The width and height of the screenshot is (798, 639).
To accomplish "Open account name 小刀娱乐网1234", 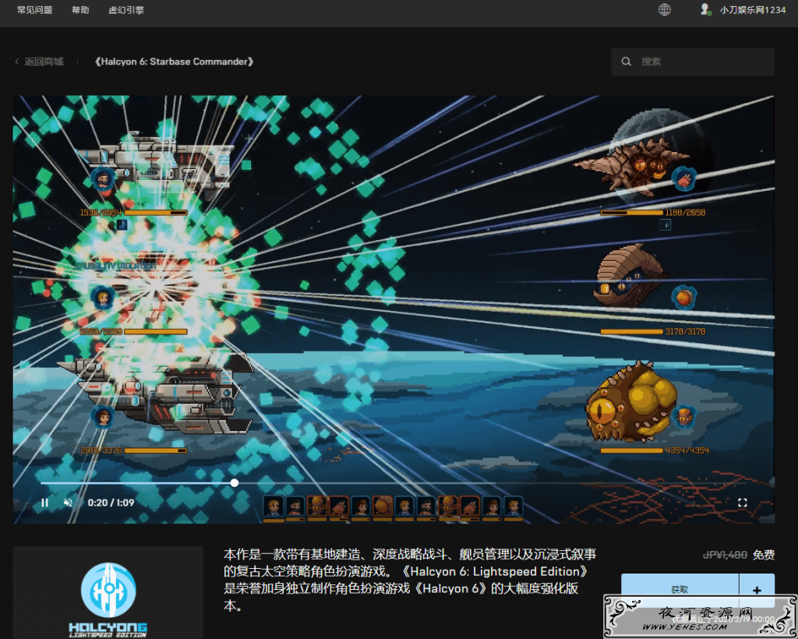I will pos(753,10).
